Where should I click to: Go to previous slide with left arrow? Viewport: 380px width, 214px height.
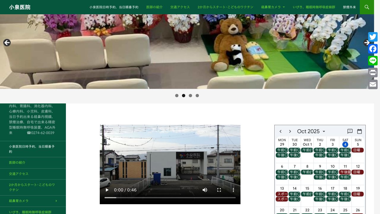[x=7, y=43]
